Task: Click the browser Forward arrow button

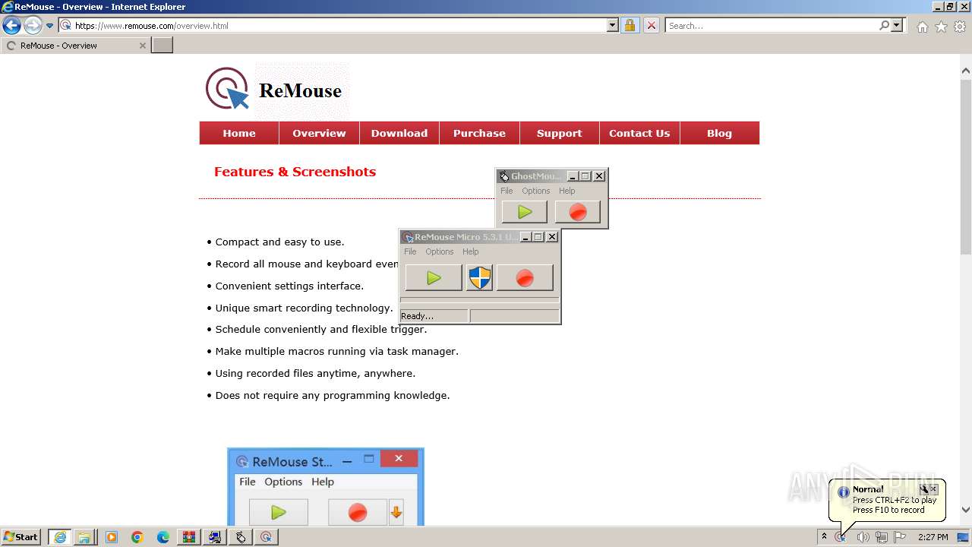Action: [x=32, y=25]
